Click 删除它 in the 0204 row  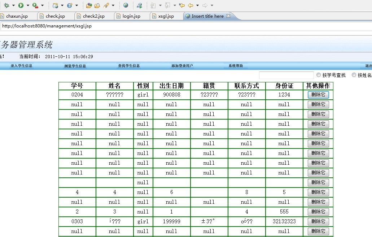[318, 95]
